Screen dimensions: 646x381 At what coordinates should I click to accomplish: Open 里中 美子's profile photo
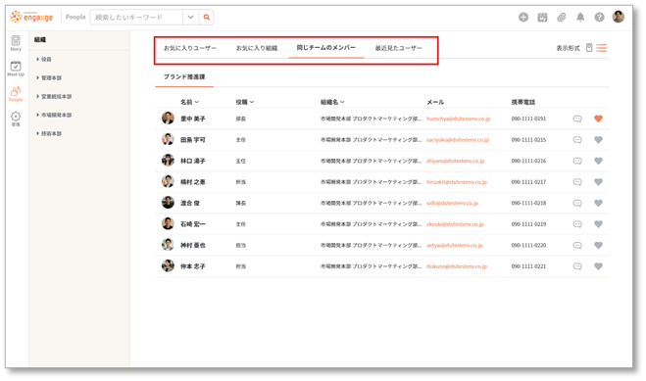(x=168, y=119)
